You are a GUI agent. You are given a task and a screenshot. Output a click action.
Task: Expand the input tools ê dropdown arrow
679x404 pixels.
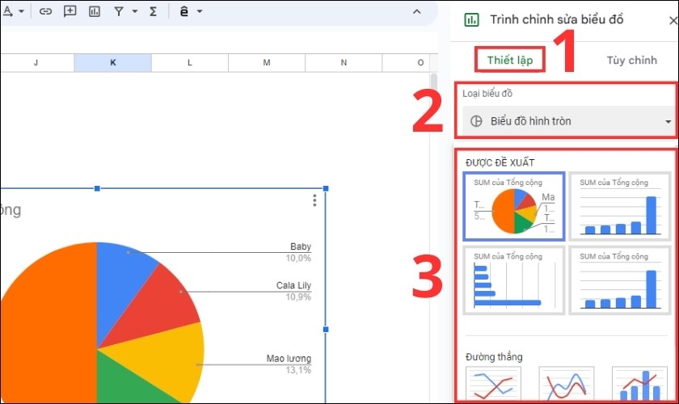click(200, 11)
